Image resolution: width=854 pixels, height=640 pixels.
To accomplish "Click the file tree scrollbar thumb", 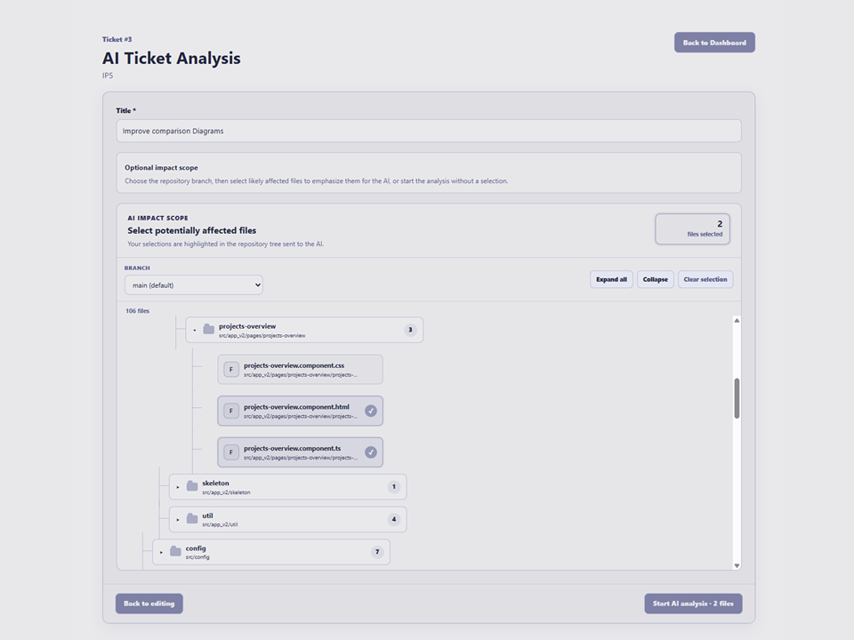I will [737, 398].
